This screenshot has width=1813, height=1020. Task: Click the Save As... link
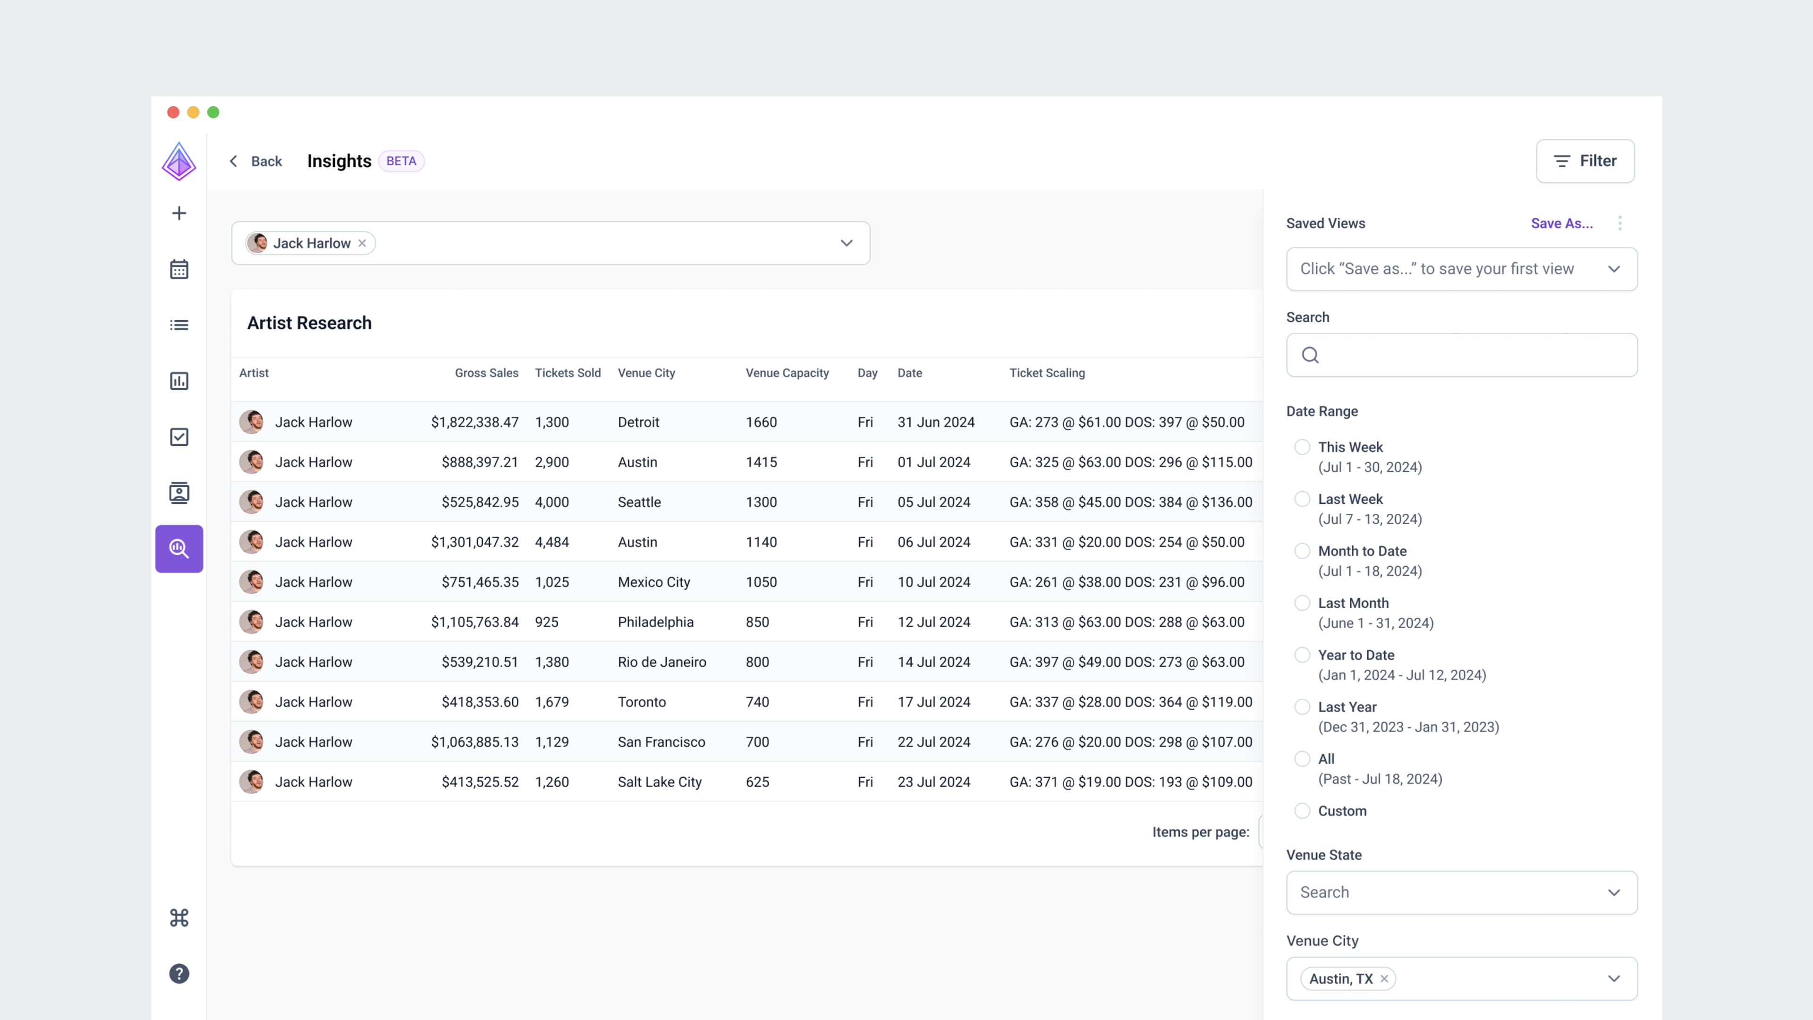tap(1561, 223)
